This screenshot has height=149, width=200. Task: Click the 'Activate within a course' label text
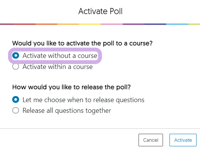(58, 67)
